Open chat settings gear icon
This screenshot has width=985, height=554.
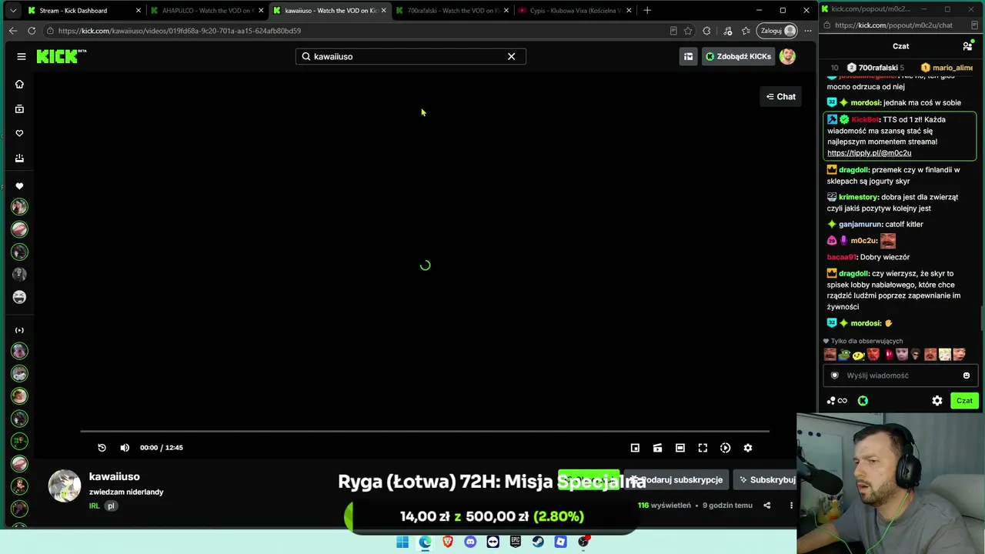[937, 401]
